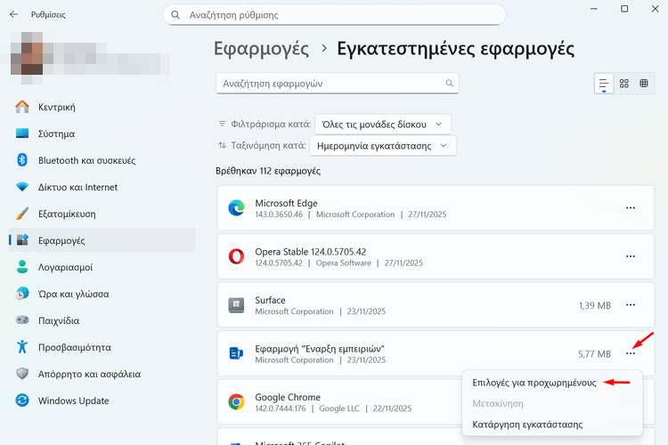Open Windows Update in sidebar
668x445 pixels.
coord(73,400)
